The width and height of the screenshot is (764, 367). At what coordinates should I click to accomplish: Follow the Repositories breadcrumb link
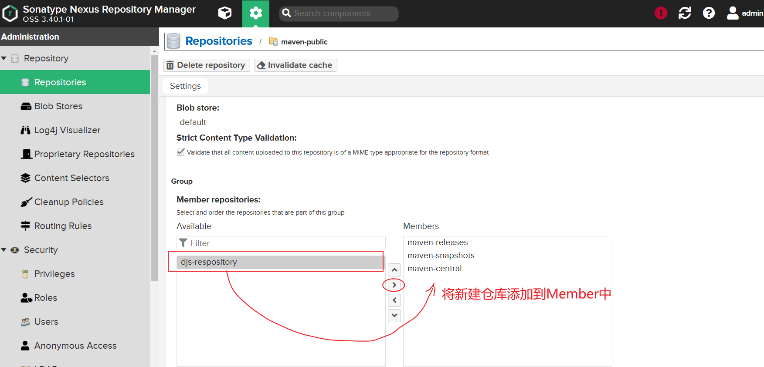(x=219, y=41)
